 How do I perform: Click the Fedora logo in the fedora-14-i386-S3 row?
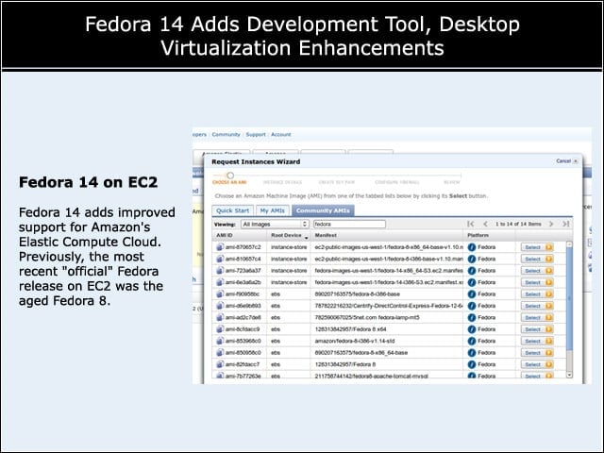pos(472,282)
